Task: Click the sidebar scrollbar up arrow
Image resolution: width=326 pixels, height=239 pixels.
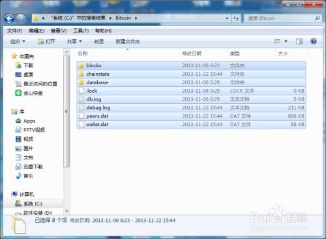Action: coord(67,52)
